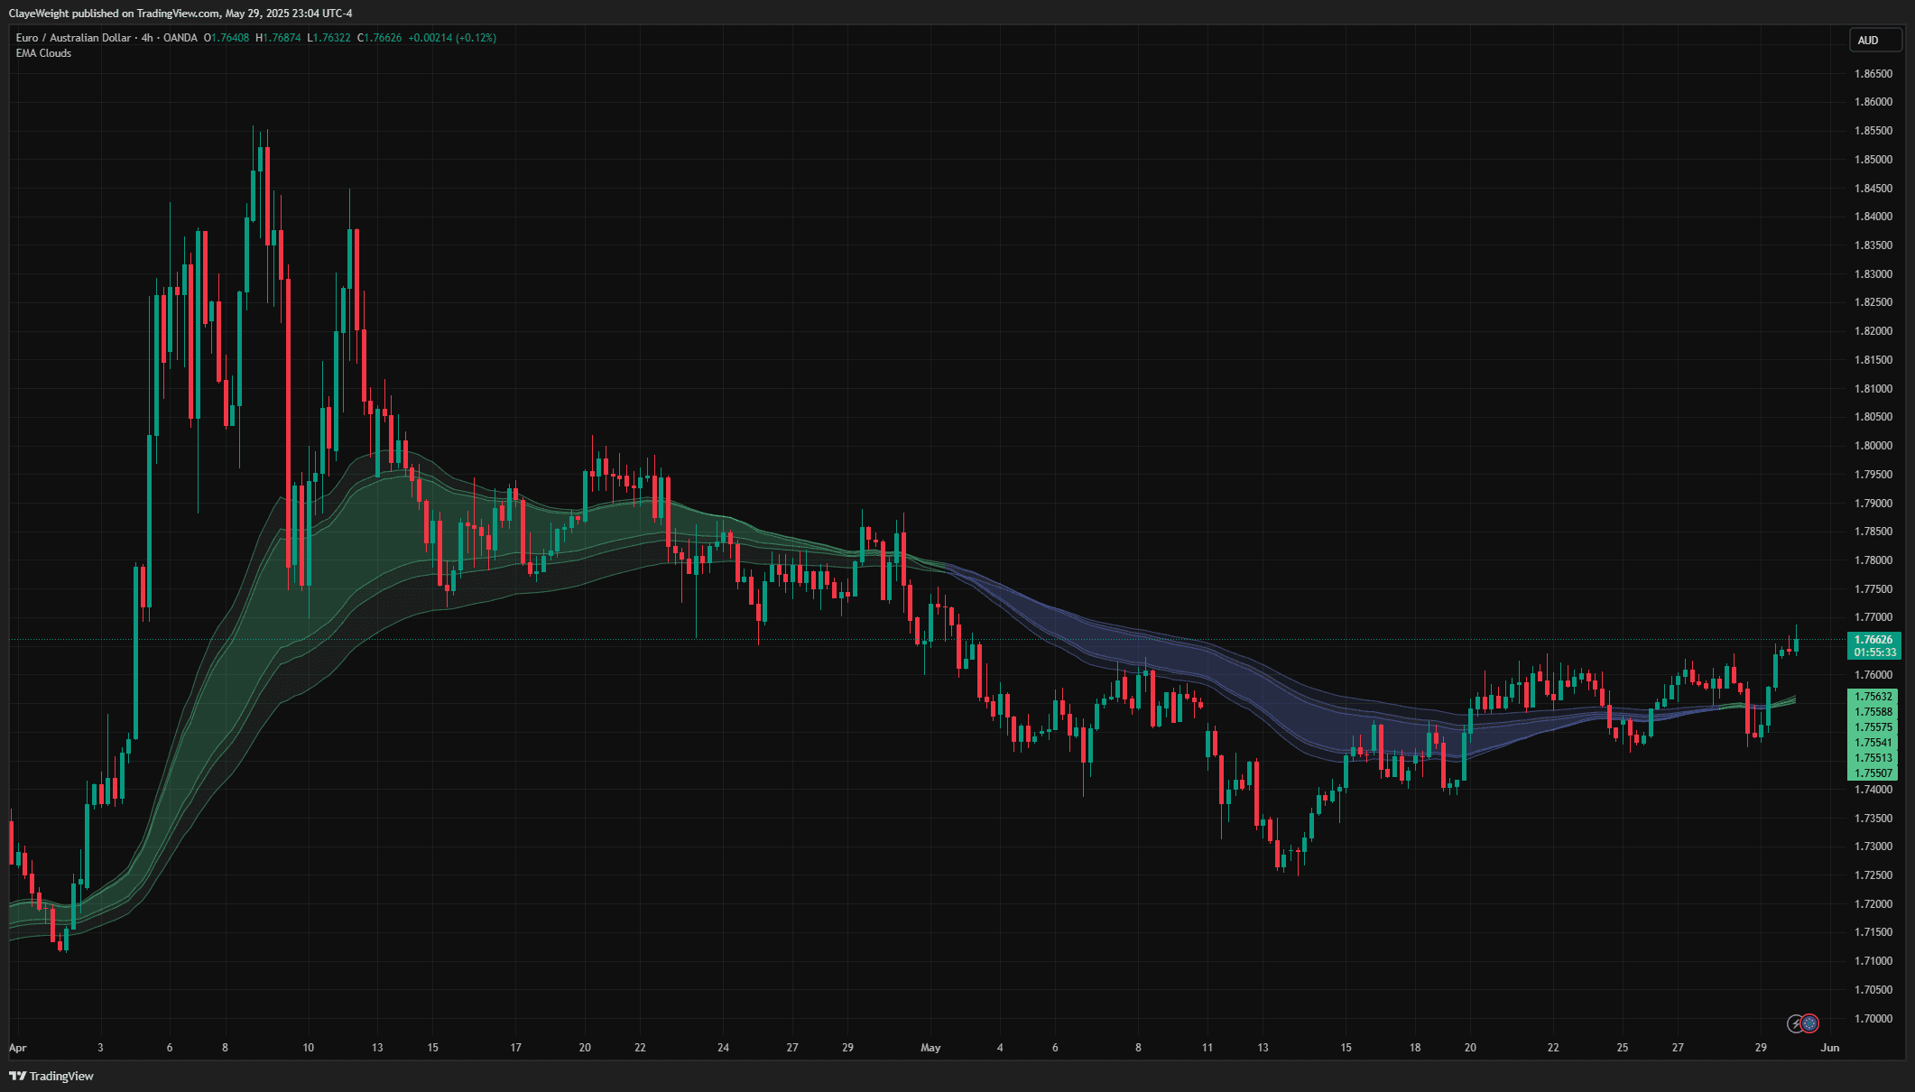Select the 1.75632 EMA value label
The height and width of the screenshot is (1092, 1915).
[x=1873, y=697]
